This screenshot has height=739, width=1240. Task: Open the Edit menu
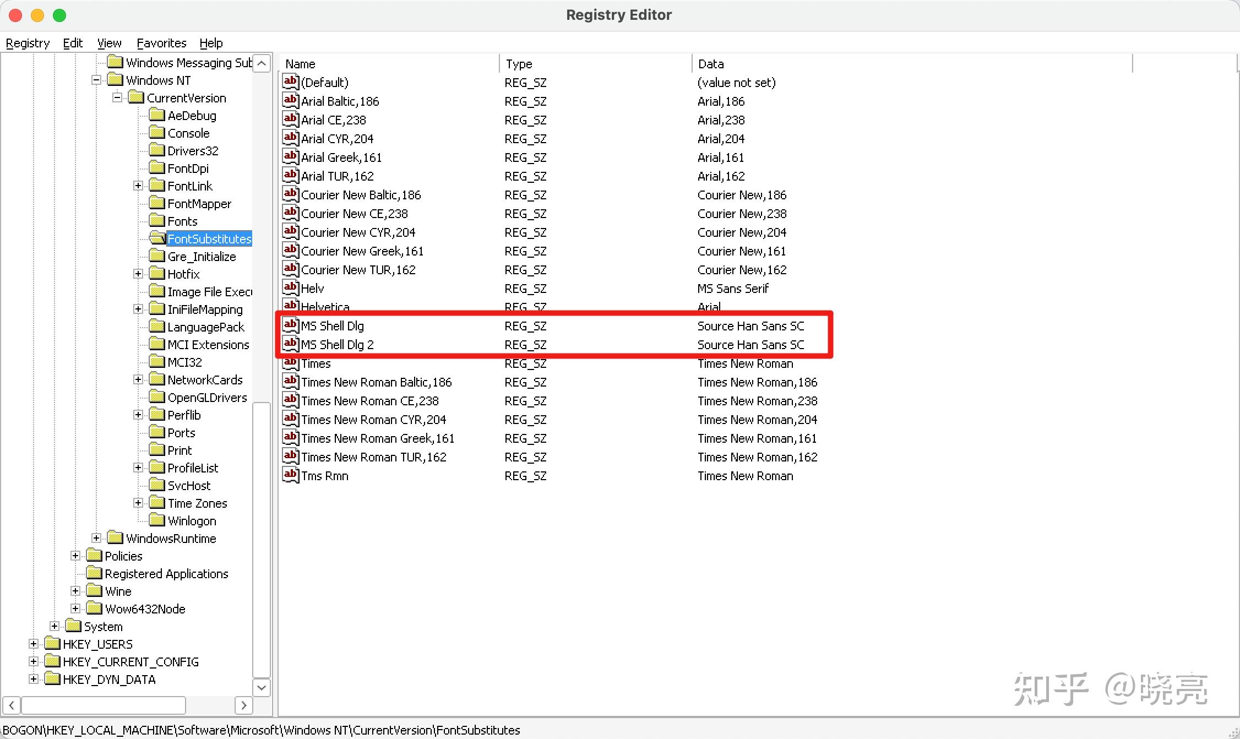point(72,43)
